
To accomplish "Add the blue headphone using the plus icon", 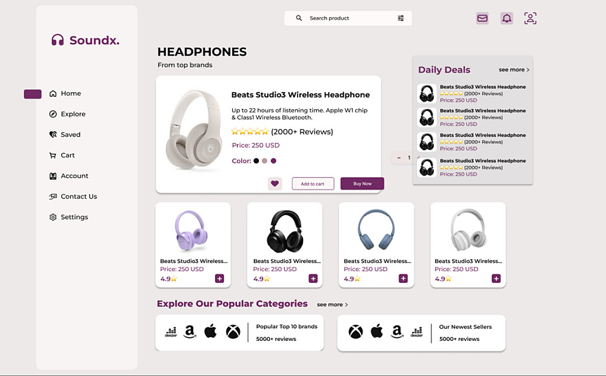I will (x=403, y=279).
